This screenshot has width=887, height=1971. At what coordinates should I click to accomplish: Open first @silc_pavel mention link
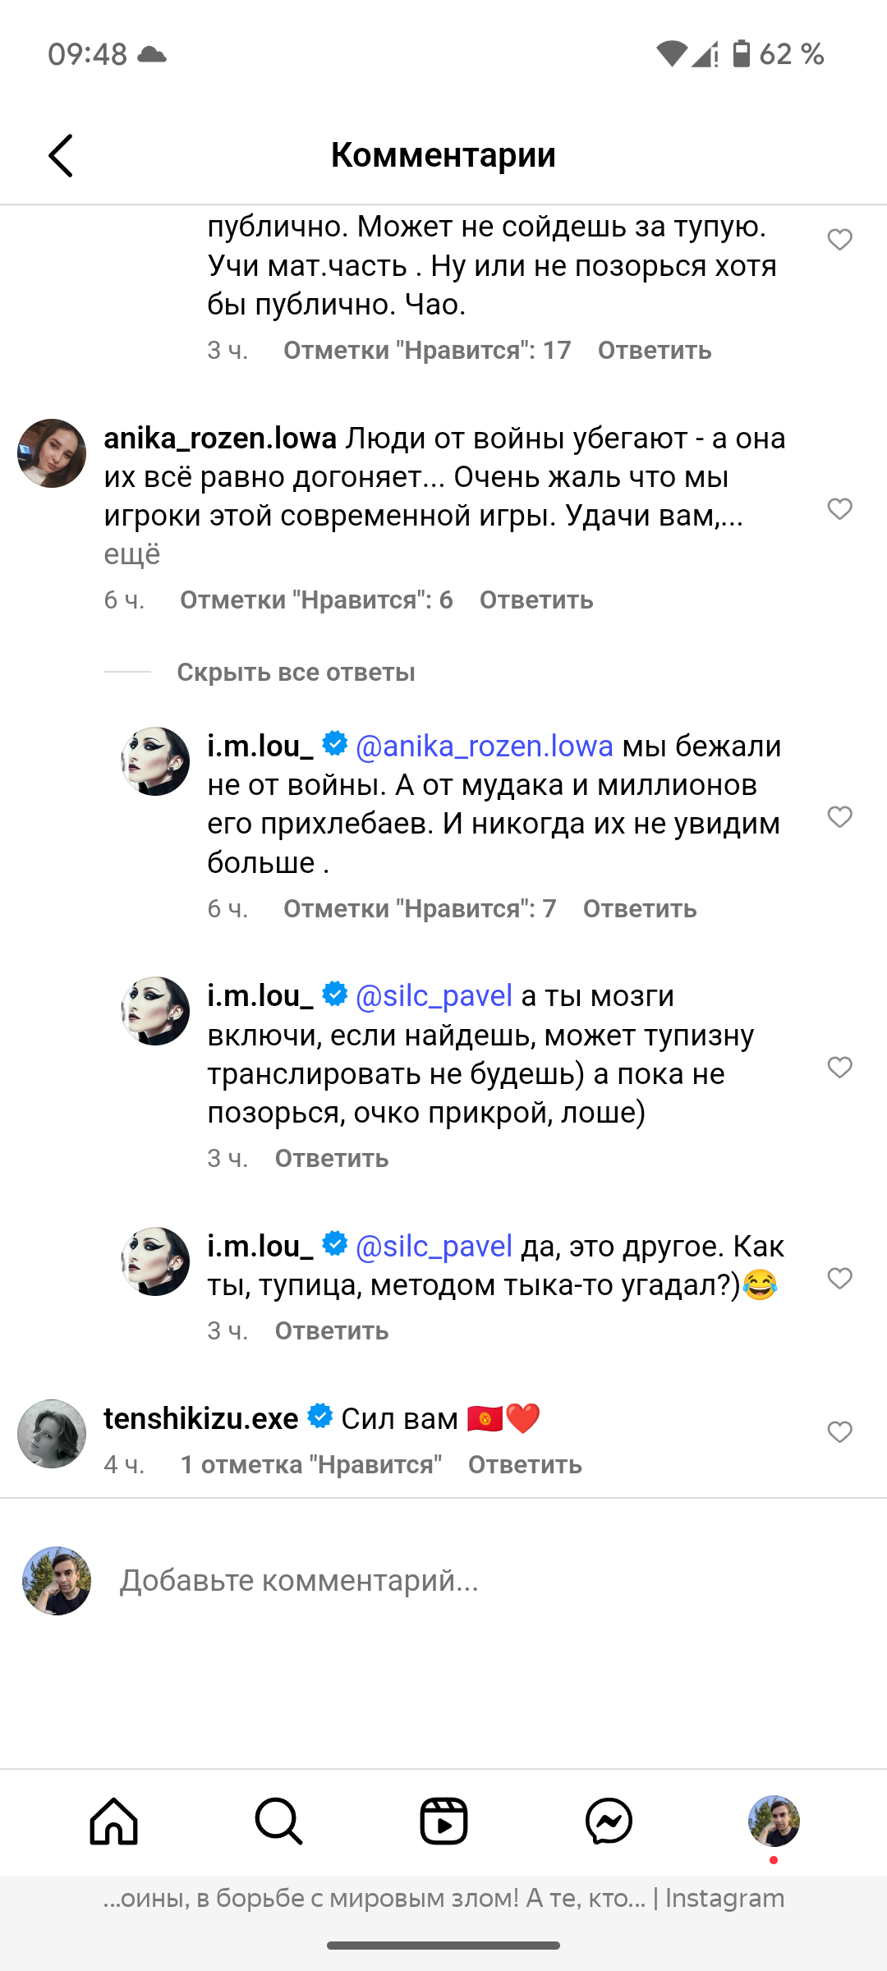[434, 996]
